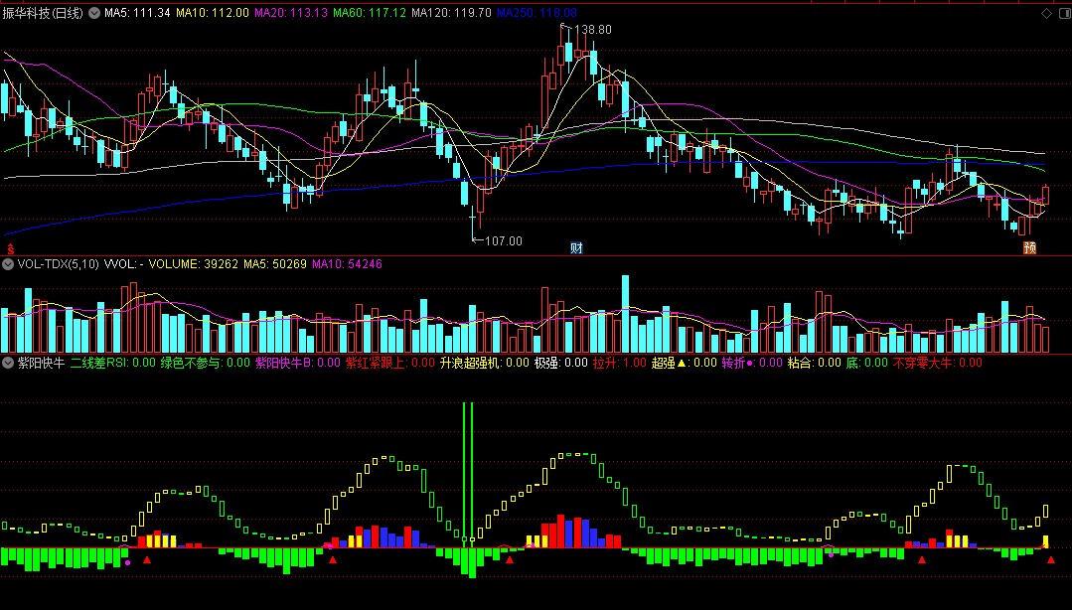The height and width of the screenshot is (610, 1072).
Task: Expand the VOL-TDX indicator dropdown arrow
Action: (8, 264)
